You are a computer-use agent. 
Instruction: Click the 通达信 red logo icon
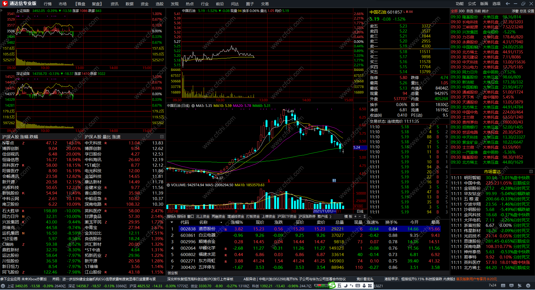pyautogui.click(x=5, y=4)
